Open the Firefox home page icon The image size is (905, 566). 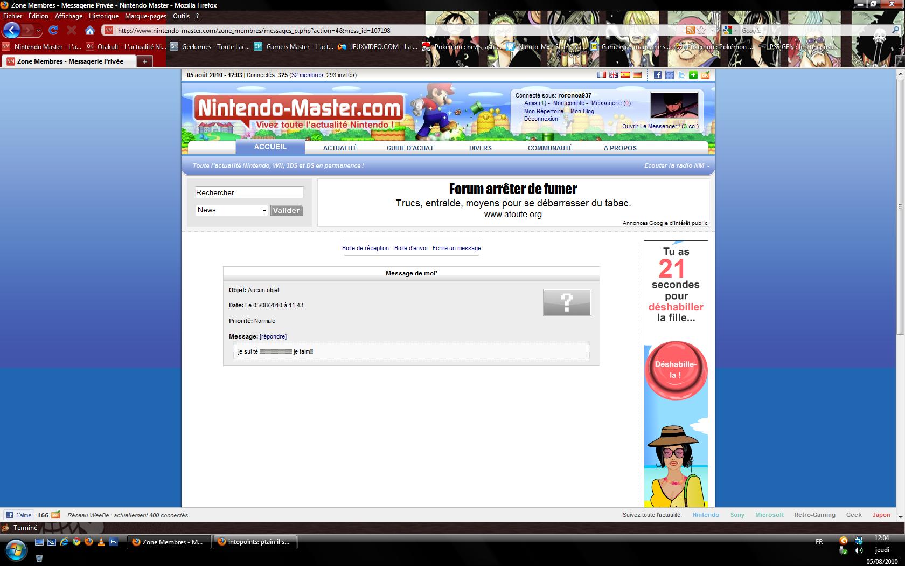click(x=90, y=31)
